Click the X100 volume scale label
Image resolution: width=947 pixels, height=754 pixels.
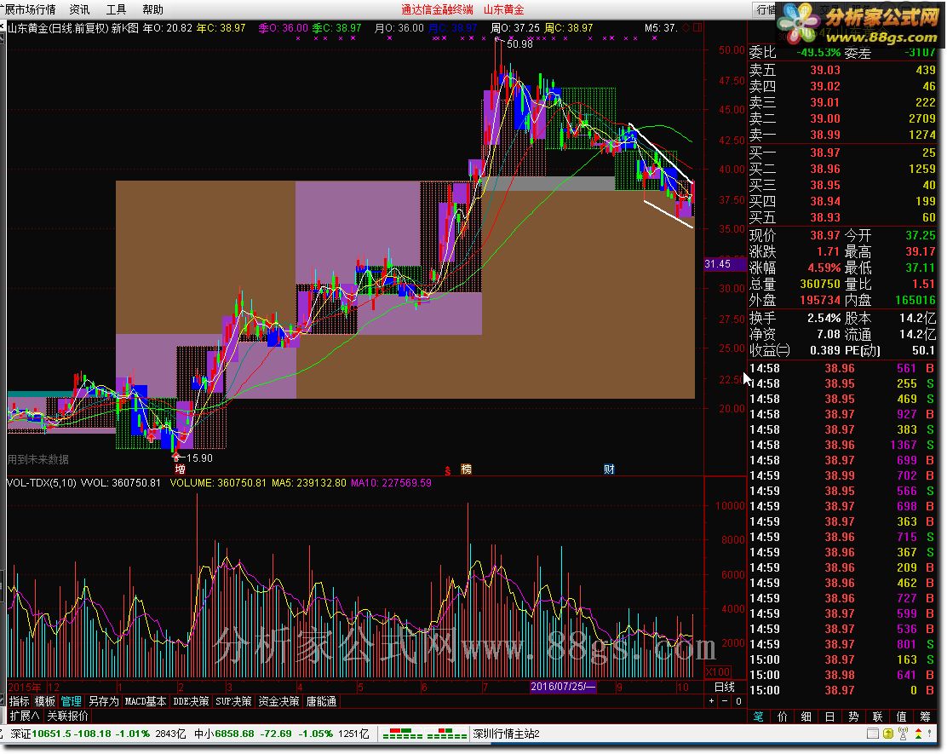click(x=718, y=672)
